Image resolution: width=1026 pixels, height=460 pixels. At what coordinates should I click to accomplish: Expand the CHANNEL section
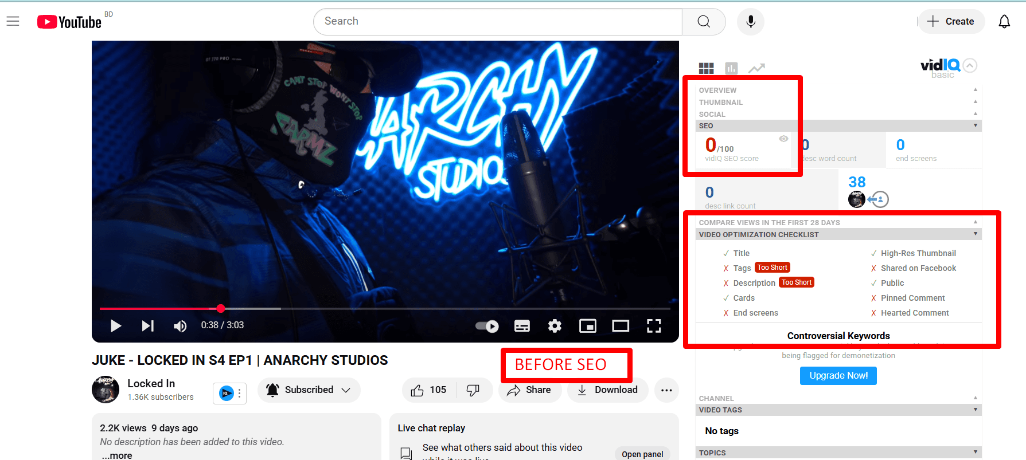838,398
